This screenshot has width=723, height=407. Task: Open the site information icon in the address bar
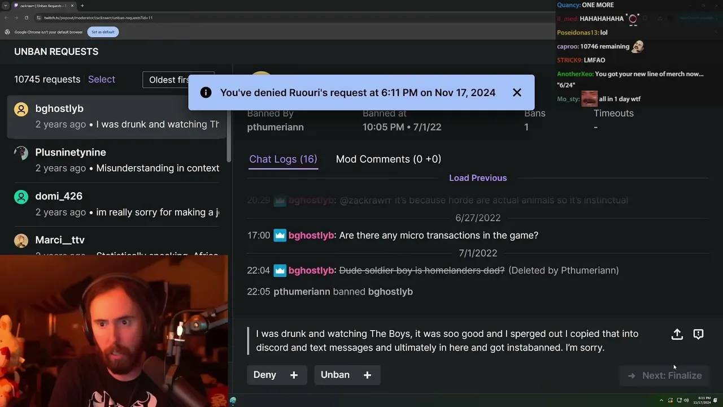[39, 18]
